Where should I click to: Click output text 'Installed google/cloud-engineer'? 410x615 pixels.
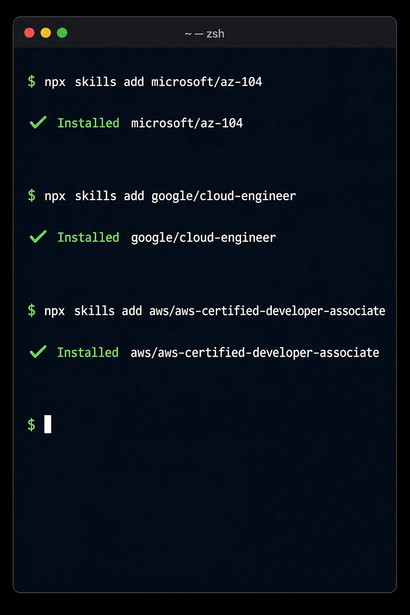(x=167, y=237)
